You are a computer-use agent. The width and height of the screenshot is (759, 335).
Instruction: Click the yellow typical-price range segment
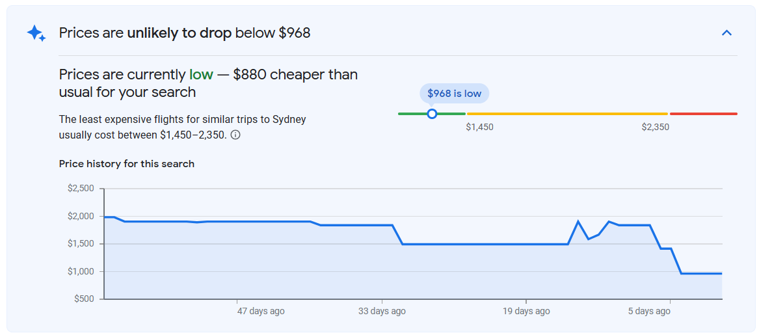tap(567, 114)
